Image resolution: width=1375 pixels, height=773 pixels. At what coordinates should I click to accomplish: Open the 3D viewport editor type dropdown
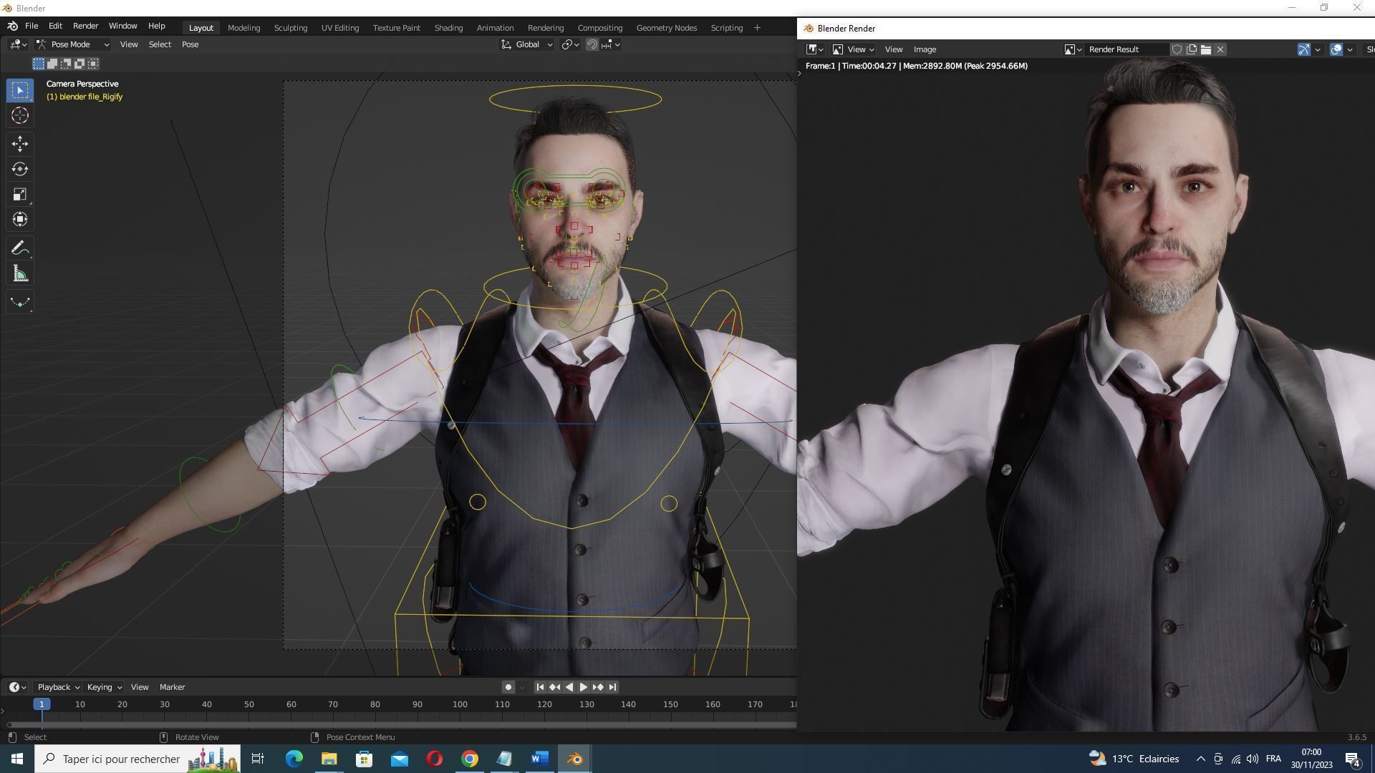19,44
